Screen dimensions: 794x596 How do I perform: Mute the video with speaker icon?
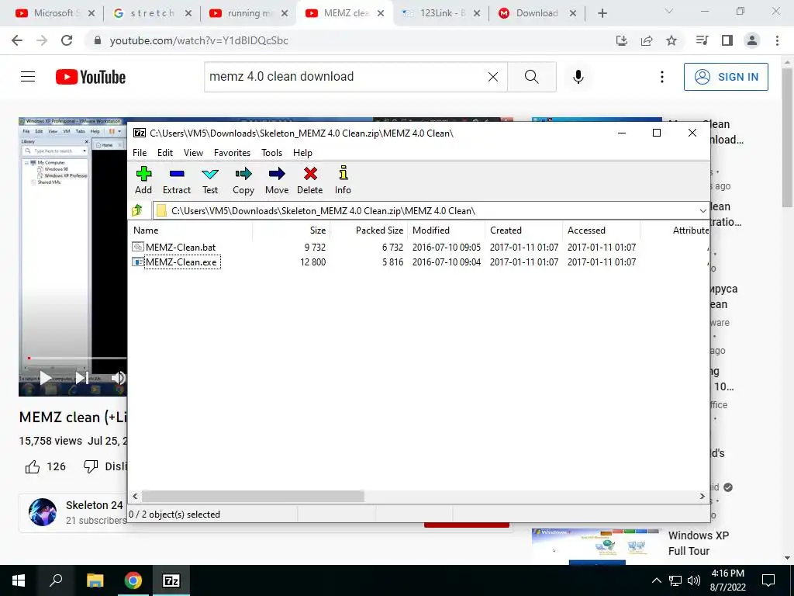point(119,378)
